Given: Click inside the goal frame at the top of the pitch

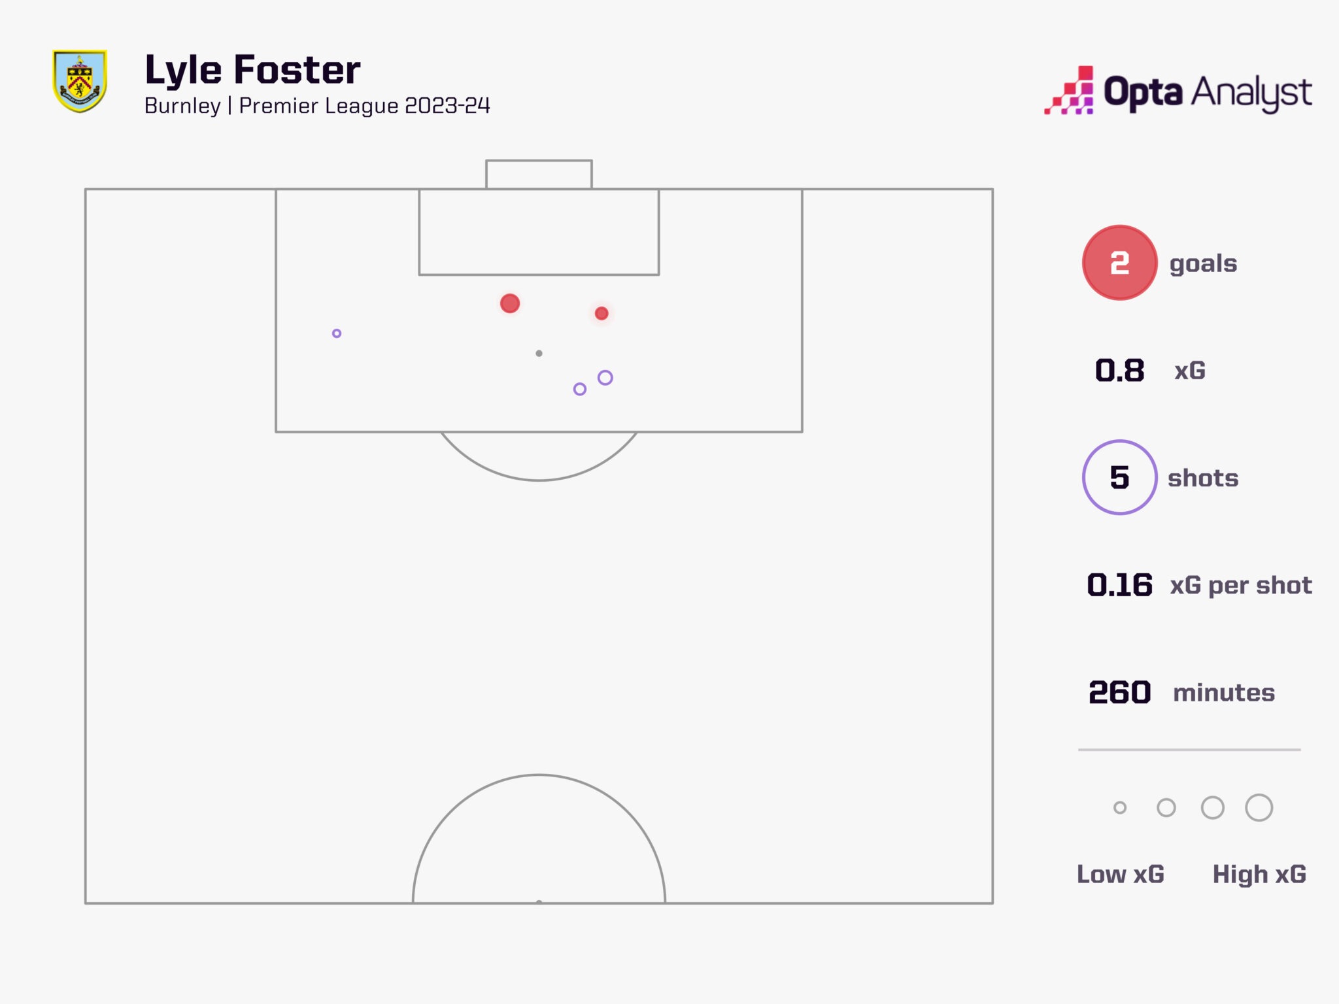Looking at the screenshot, I should [539, 175].
